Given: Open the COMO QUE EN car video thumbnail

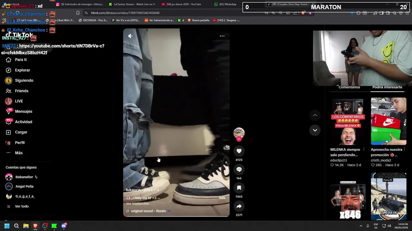Looking at the screenshot, I should [389, 196].
